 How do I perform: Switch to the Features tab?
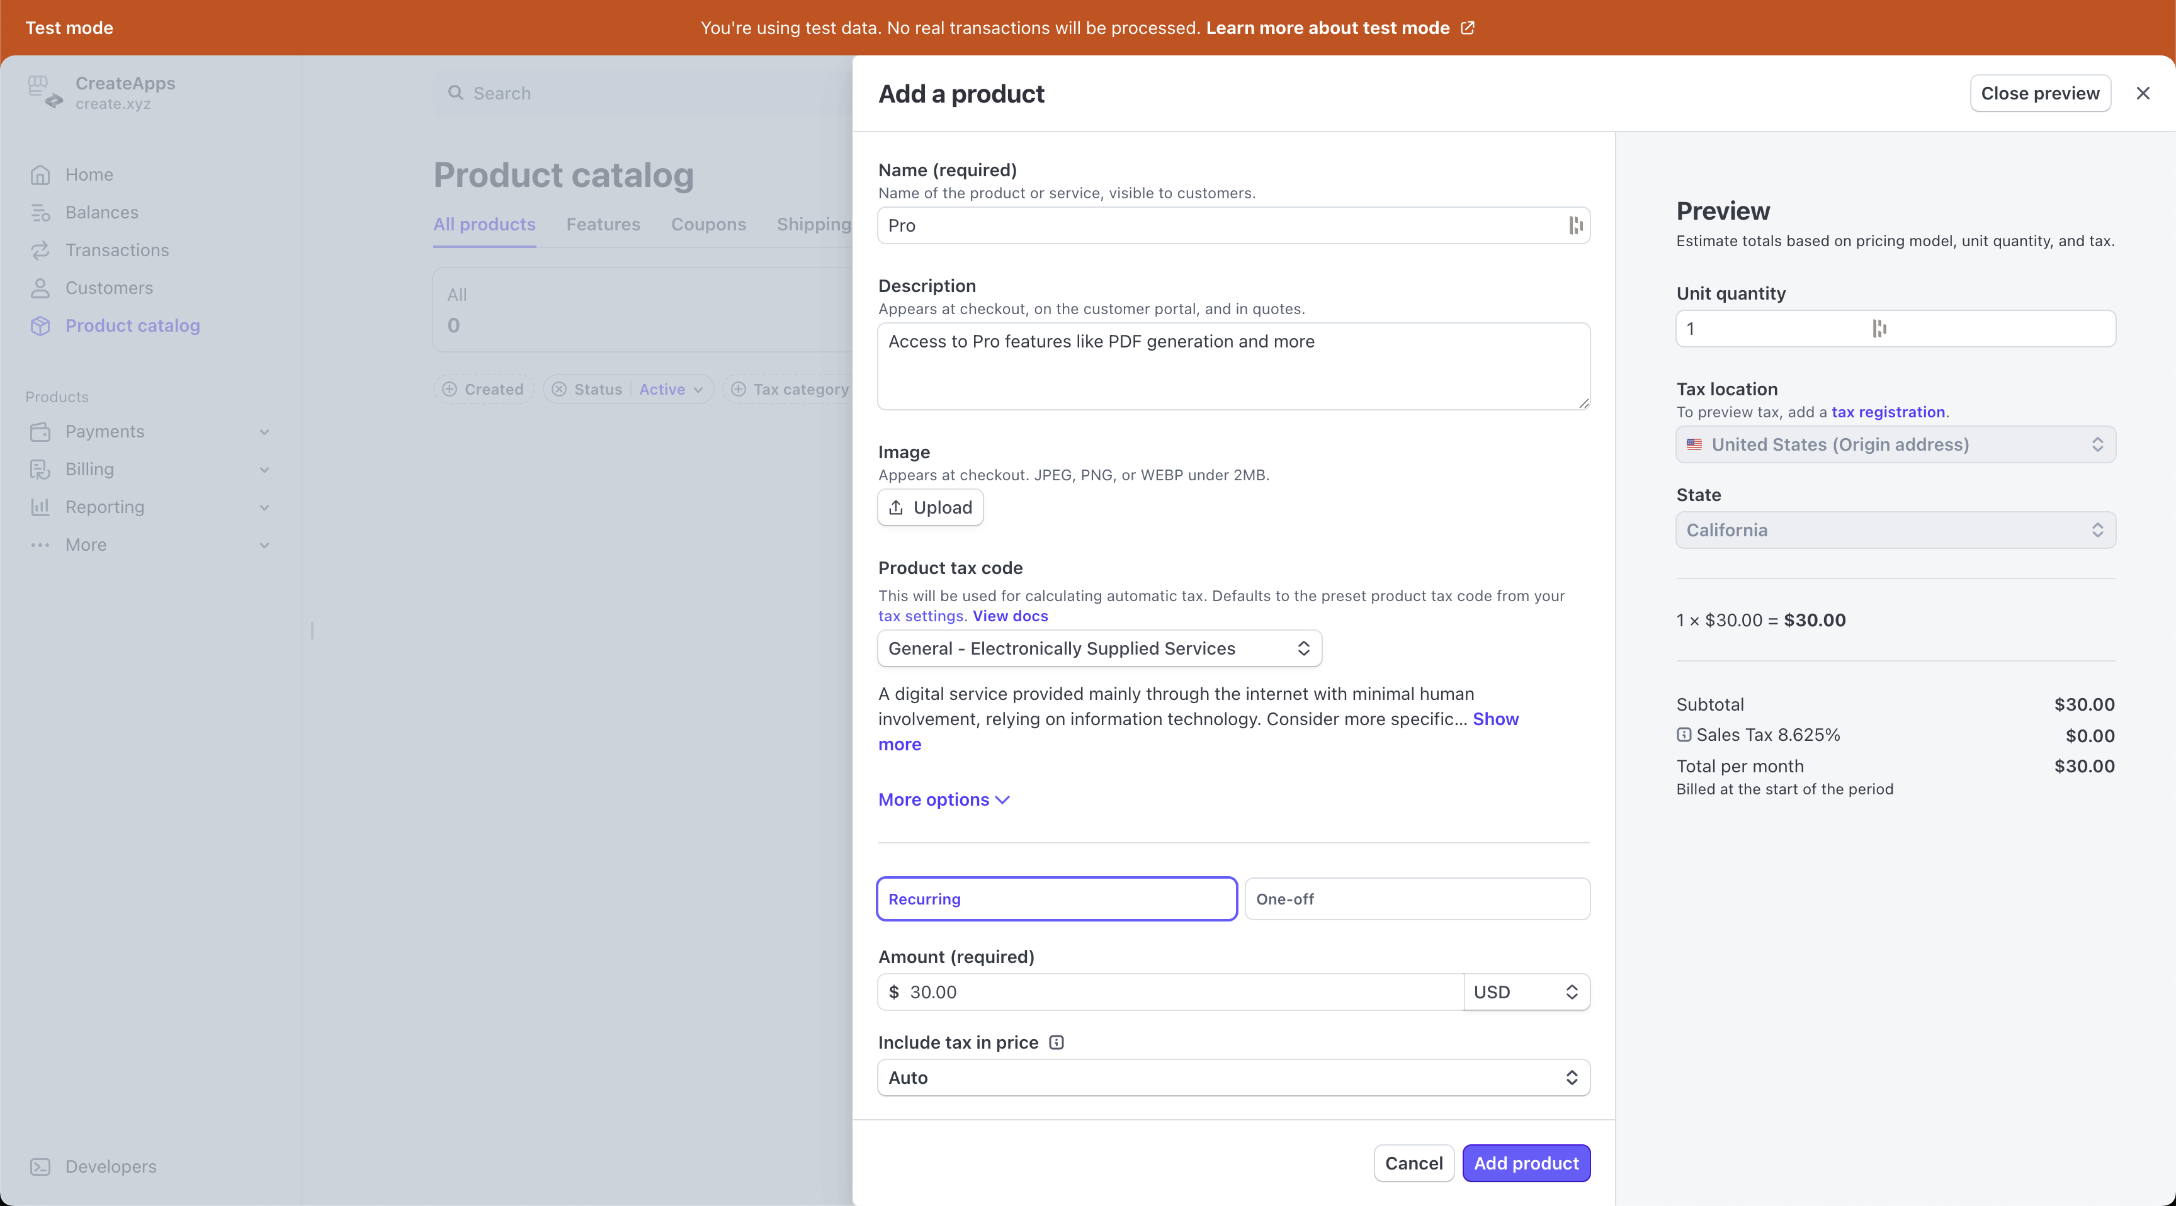point(603,225)
